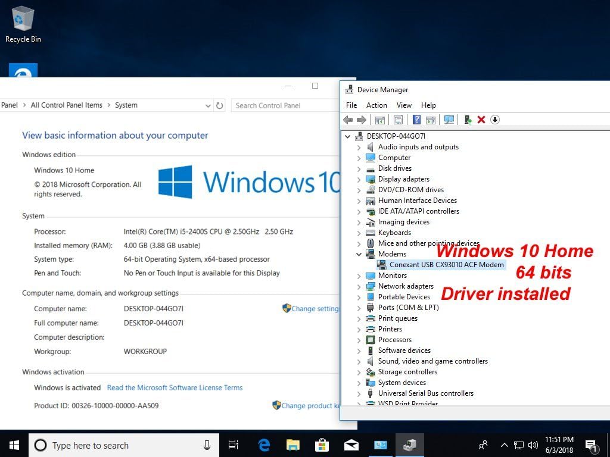Click the Disable device down-arrow icon

(x=494, y=120)
